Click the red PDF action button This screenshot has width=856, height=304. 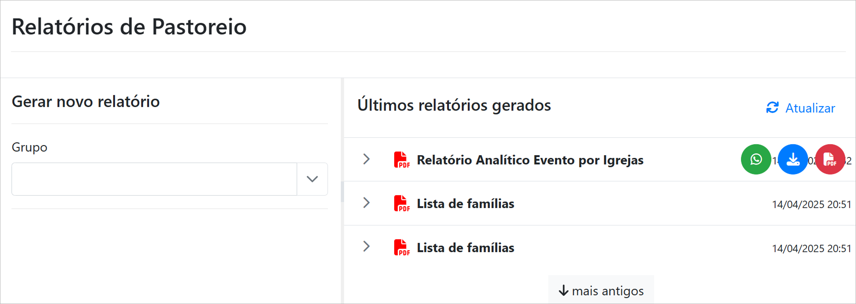(x=830, y=159)
